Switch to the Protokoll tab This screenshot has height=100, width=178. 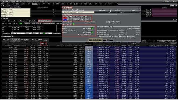click(x=12, y=21)
